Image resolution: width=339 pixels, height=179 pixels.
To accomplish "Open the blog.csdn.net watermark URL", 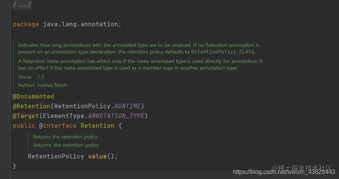I will tap(284, 172).
